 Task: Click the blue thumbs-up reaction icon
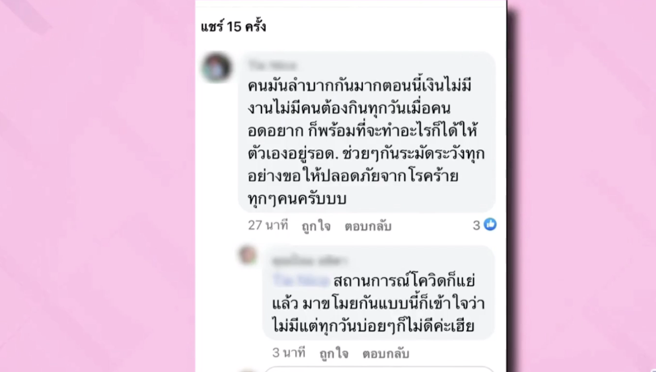(x=490, y=224)
